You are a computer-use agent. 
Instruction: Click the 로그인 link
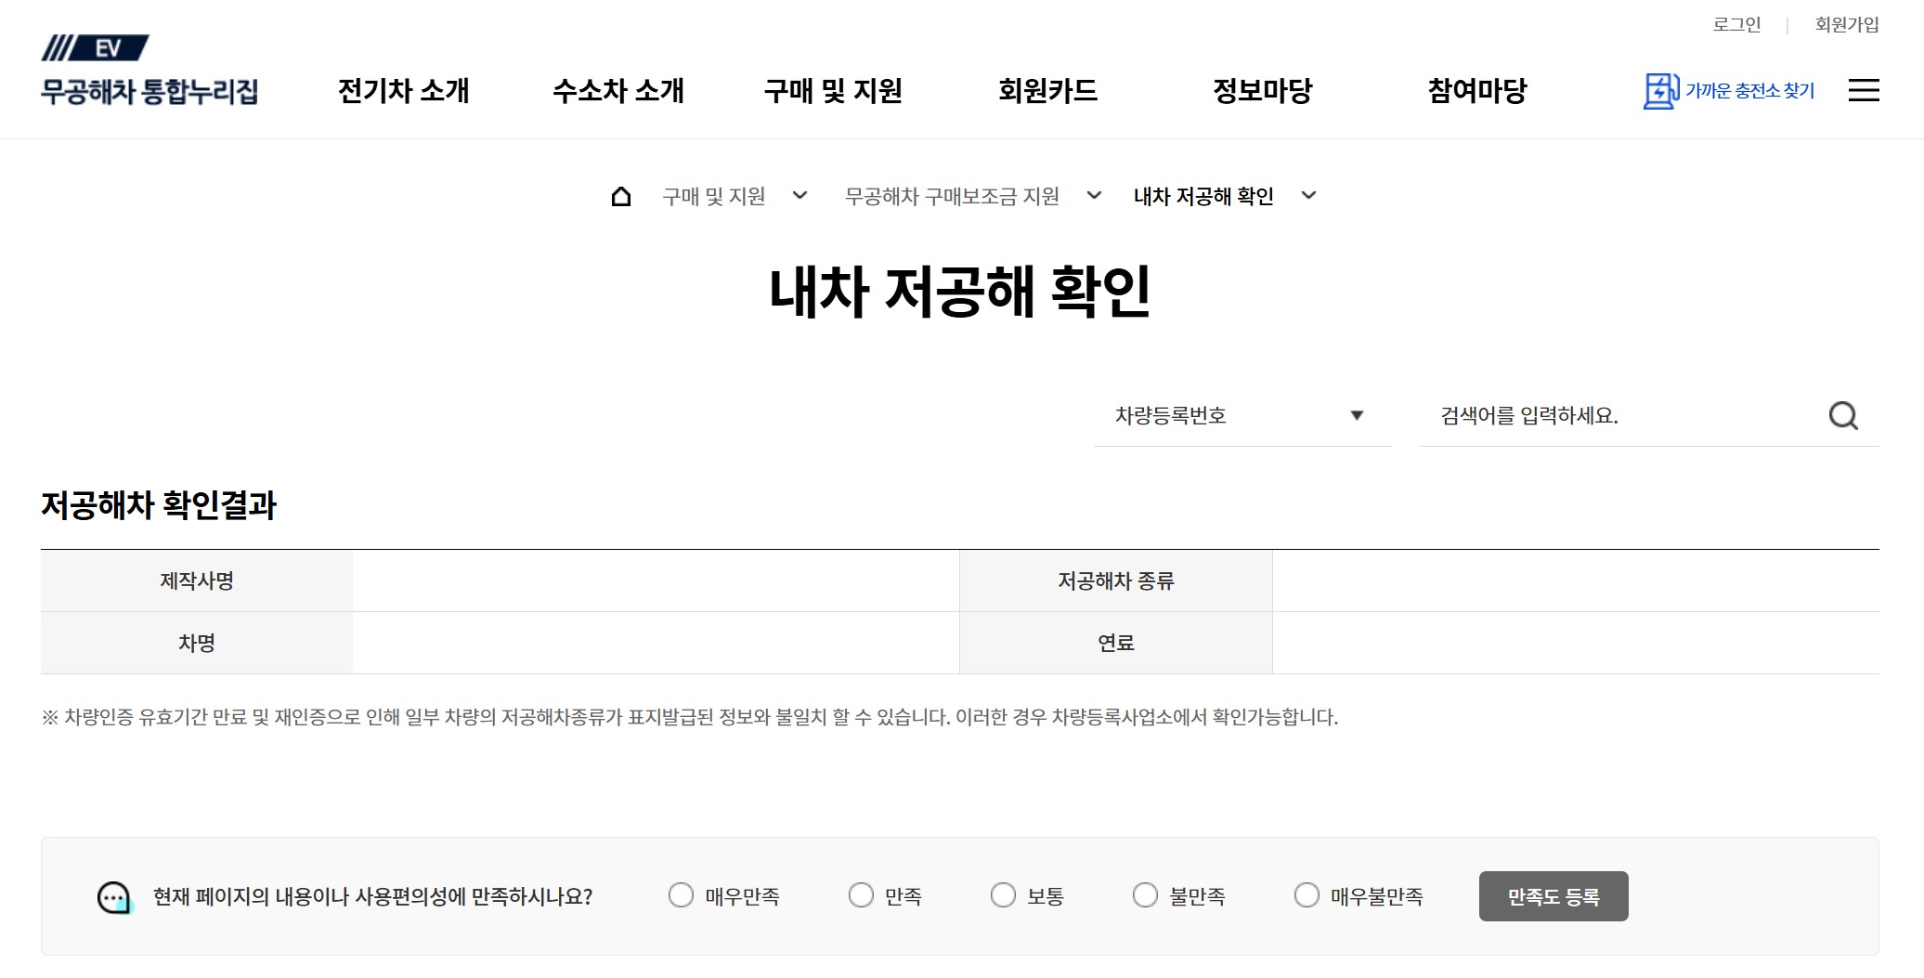point(1735,24)
